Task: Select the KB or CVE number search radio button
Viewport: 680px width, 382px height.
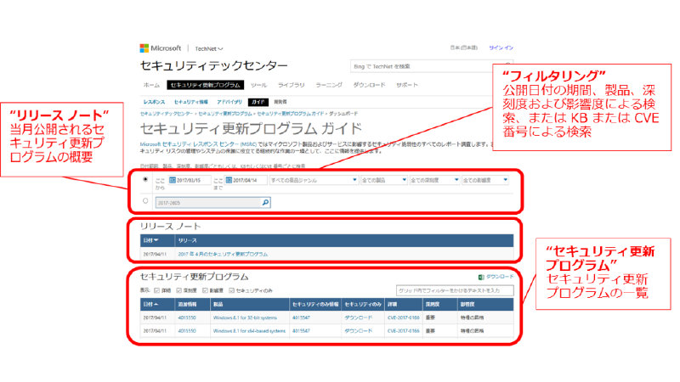Action: [145, 202]
